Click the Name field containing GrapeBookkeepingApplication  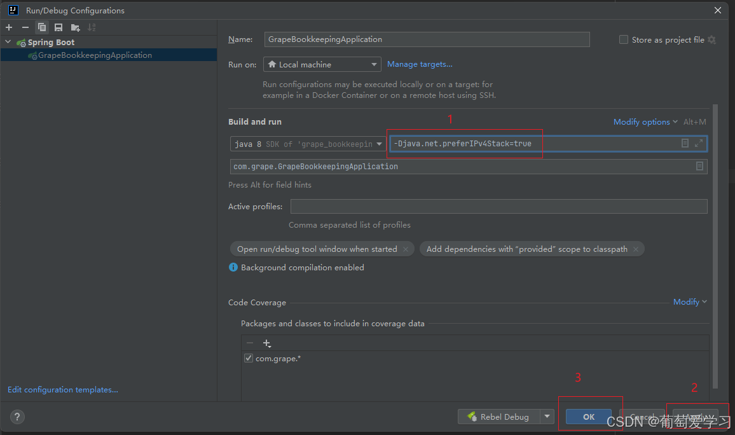click(x=427, y=39)
